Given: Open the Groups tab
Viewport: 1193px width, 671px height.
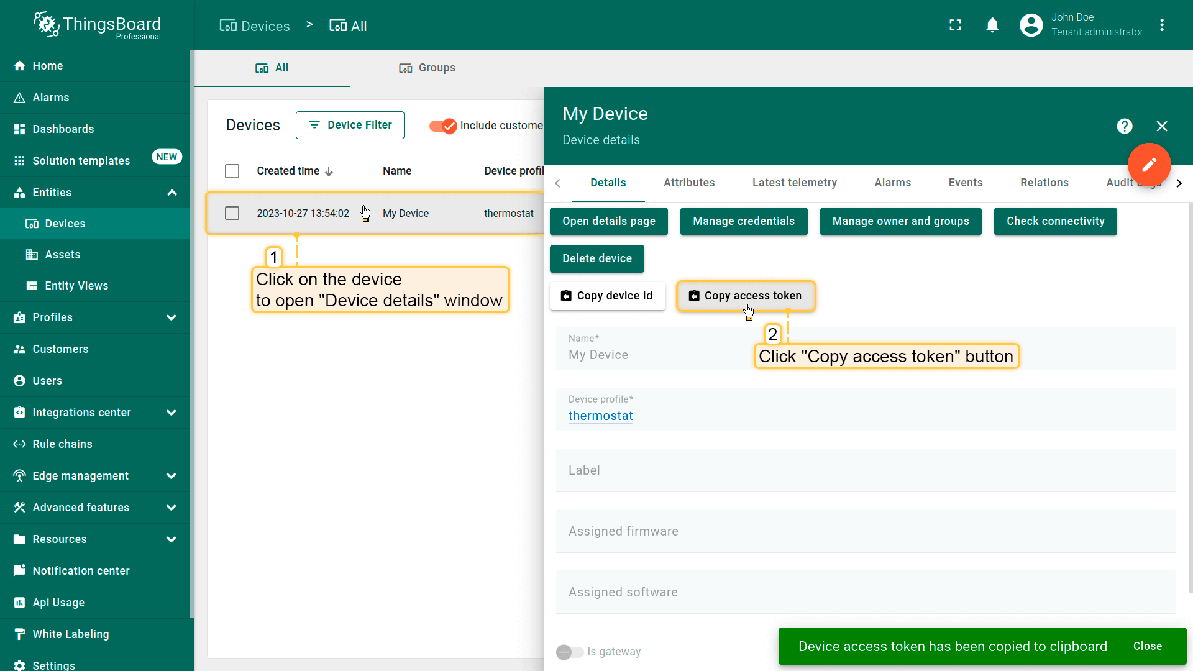Looking at the screenshot, I should pos(427,68).
